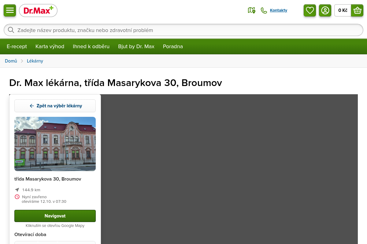Image resolution: width=367 pixels, height=244 pixels.
Task: Click the Dr.Max logo
Action: click(x=38, y=11)
